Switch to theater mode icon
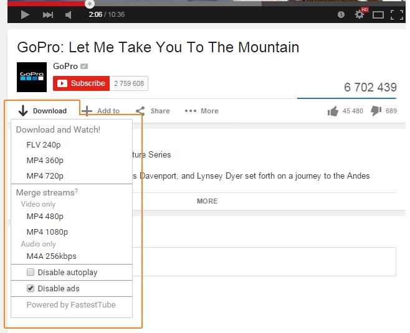This screenshot has height=333, width=410. coord(378,15)
